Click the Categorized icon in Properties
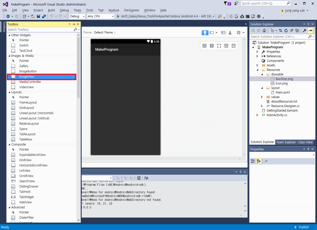The height and width of the screenshot is (230, 317). pyautogui.click(x=253, y=161)
